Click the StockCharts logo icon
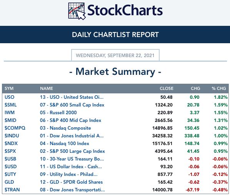Viewport: 230px width, 196px height. point(77,11)
